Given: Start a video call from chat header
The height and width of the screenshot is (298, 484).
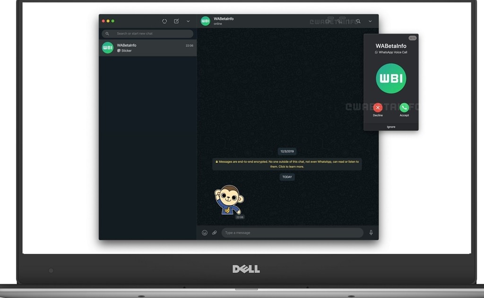Looking at the screenshot, I should [328, 21].
